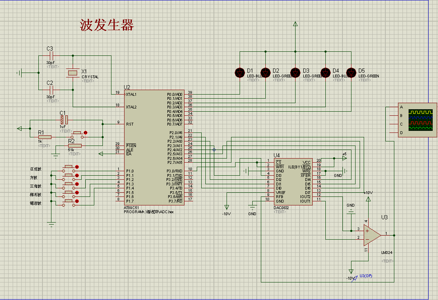438x300 pixels.
Task: Select resistor R1 body
Action: pos(44,137)
